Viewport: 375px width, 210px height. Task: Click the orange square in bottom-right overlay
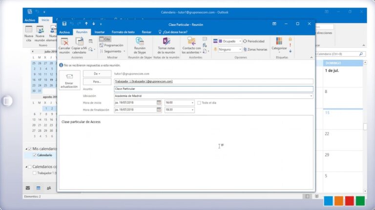point(339,201)
